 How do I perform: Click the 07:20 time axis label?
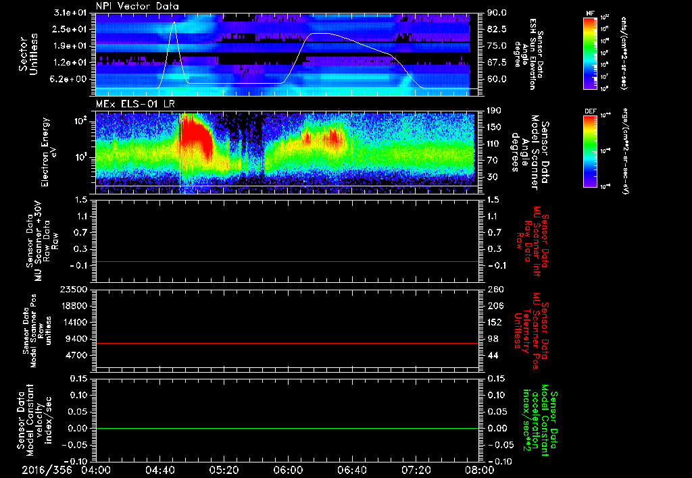tap(415, 471)
